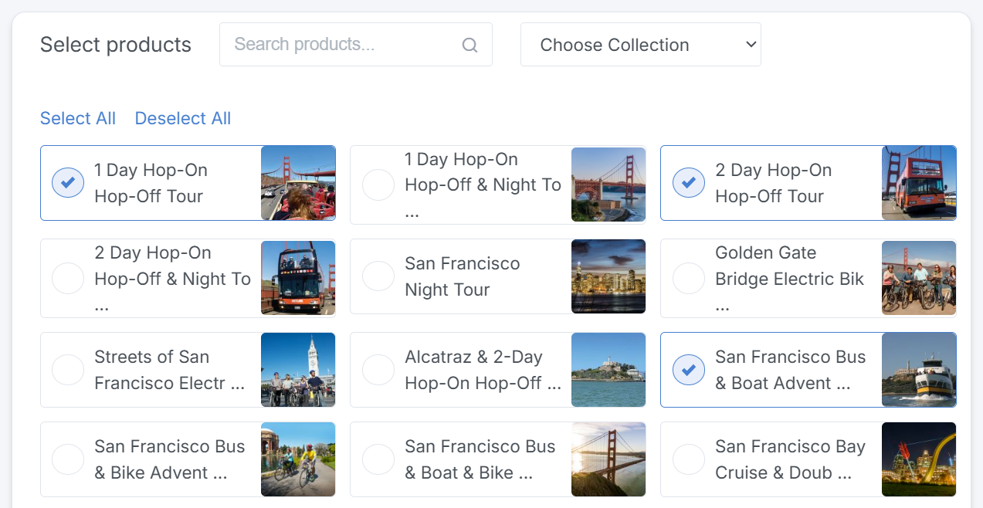Click the Alcatraz island thumbnail image
983x508 pixels.
(608, 370)
